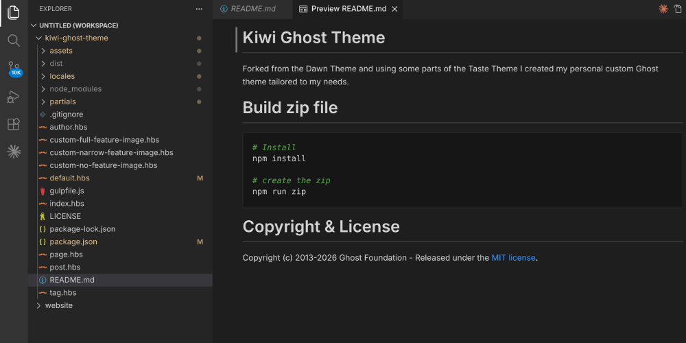This screenshot has height=343, width=686.
Task: Open page.hbs
Action: [x=120, y=255]
